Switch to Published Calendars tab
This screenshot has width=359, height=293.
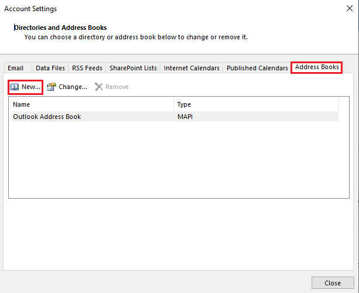[x=257, y=68]
